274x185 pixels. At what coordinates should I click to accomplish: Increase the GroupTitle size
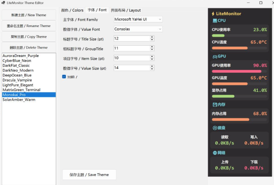[x=152, y=47]
